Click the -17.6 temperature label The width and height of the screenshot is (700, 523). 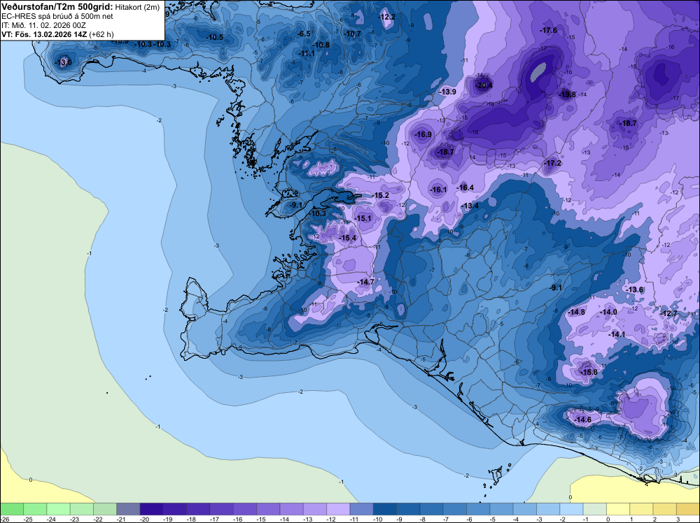[x=549, y=30]
